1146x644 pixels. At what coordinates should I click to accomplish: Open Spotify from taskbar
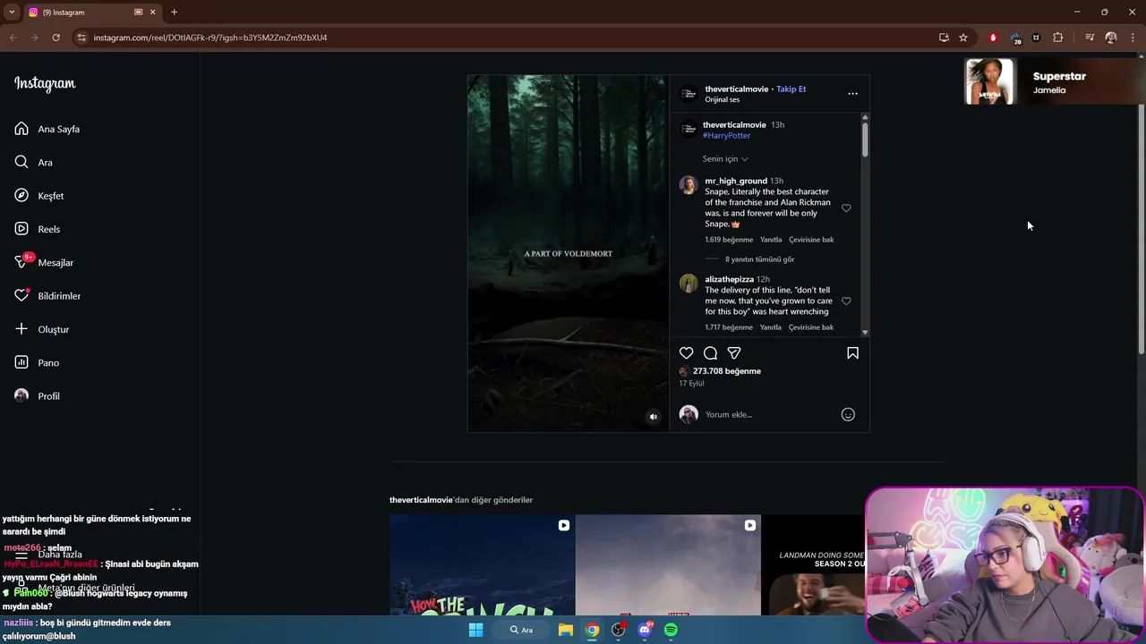pyautogui.click(x=671, y=630)
